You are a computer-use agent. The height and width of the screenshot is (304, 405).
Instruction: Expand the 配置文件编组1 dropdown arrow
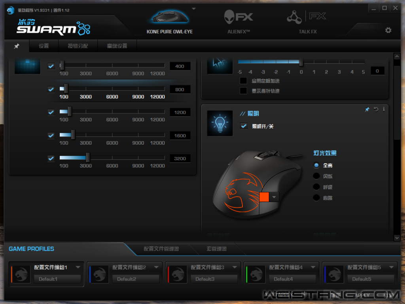coord(78,267)
